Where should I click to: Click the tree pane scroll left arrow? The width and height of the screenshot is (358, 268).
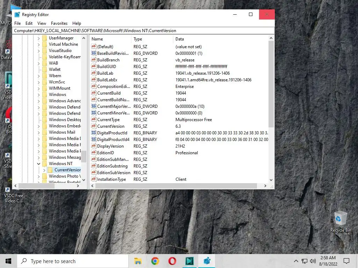pyautogui.click(x=15, y=186)
